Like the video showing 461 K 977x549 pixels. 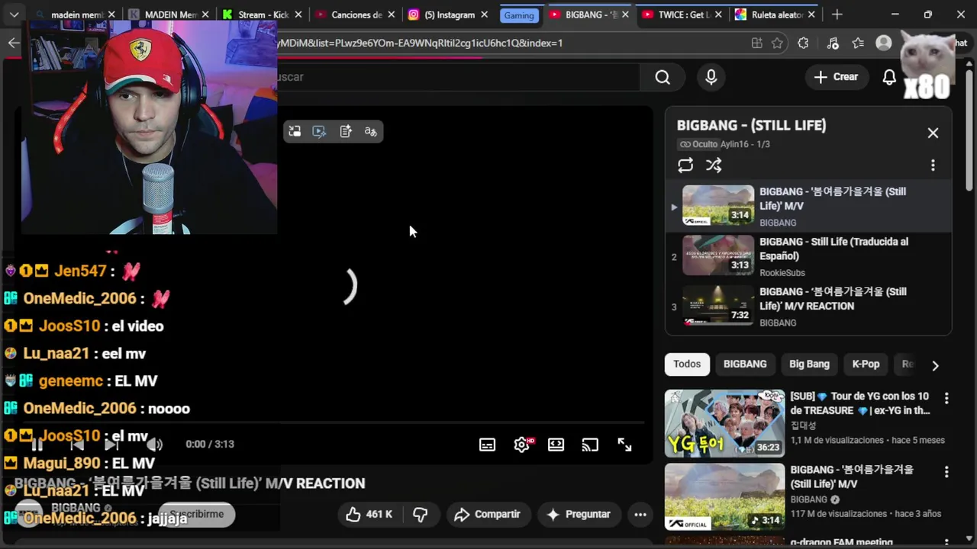point(369,515)
